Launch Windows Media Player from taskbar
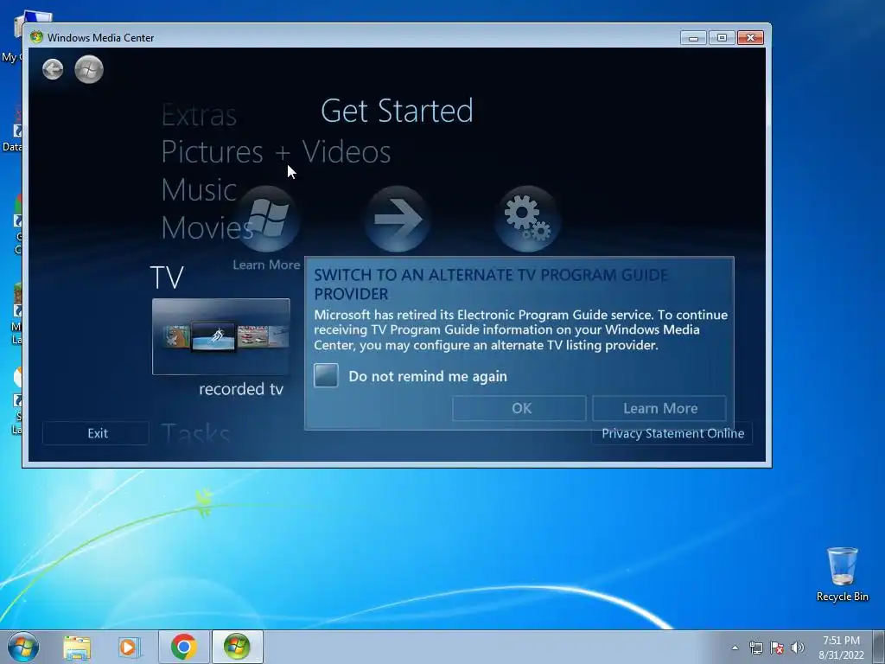 click(129, 647)
